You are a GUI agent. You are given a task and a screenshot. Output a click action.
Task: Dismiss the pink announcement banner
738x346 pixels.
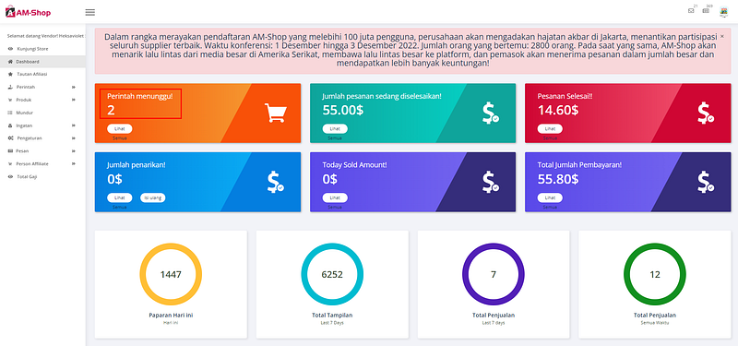(x=722, y=36)
